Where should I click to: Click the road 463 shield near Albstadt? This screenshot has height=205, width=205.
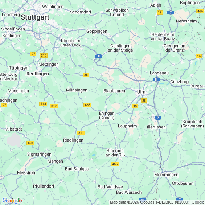click(x=30, y=143)
